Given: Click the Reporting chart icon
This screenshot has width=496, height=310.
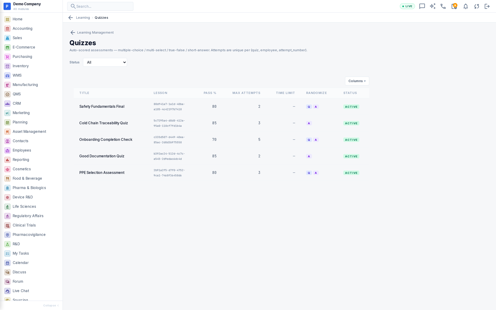Looking at the screenshot, I should 7,160.
